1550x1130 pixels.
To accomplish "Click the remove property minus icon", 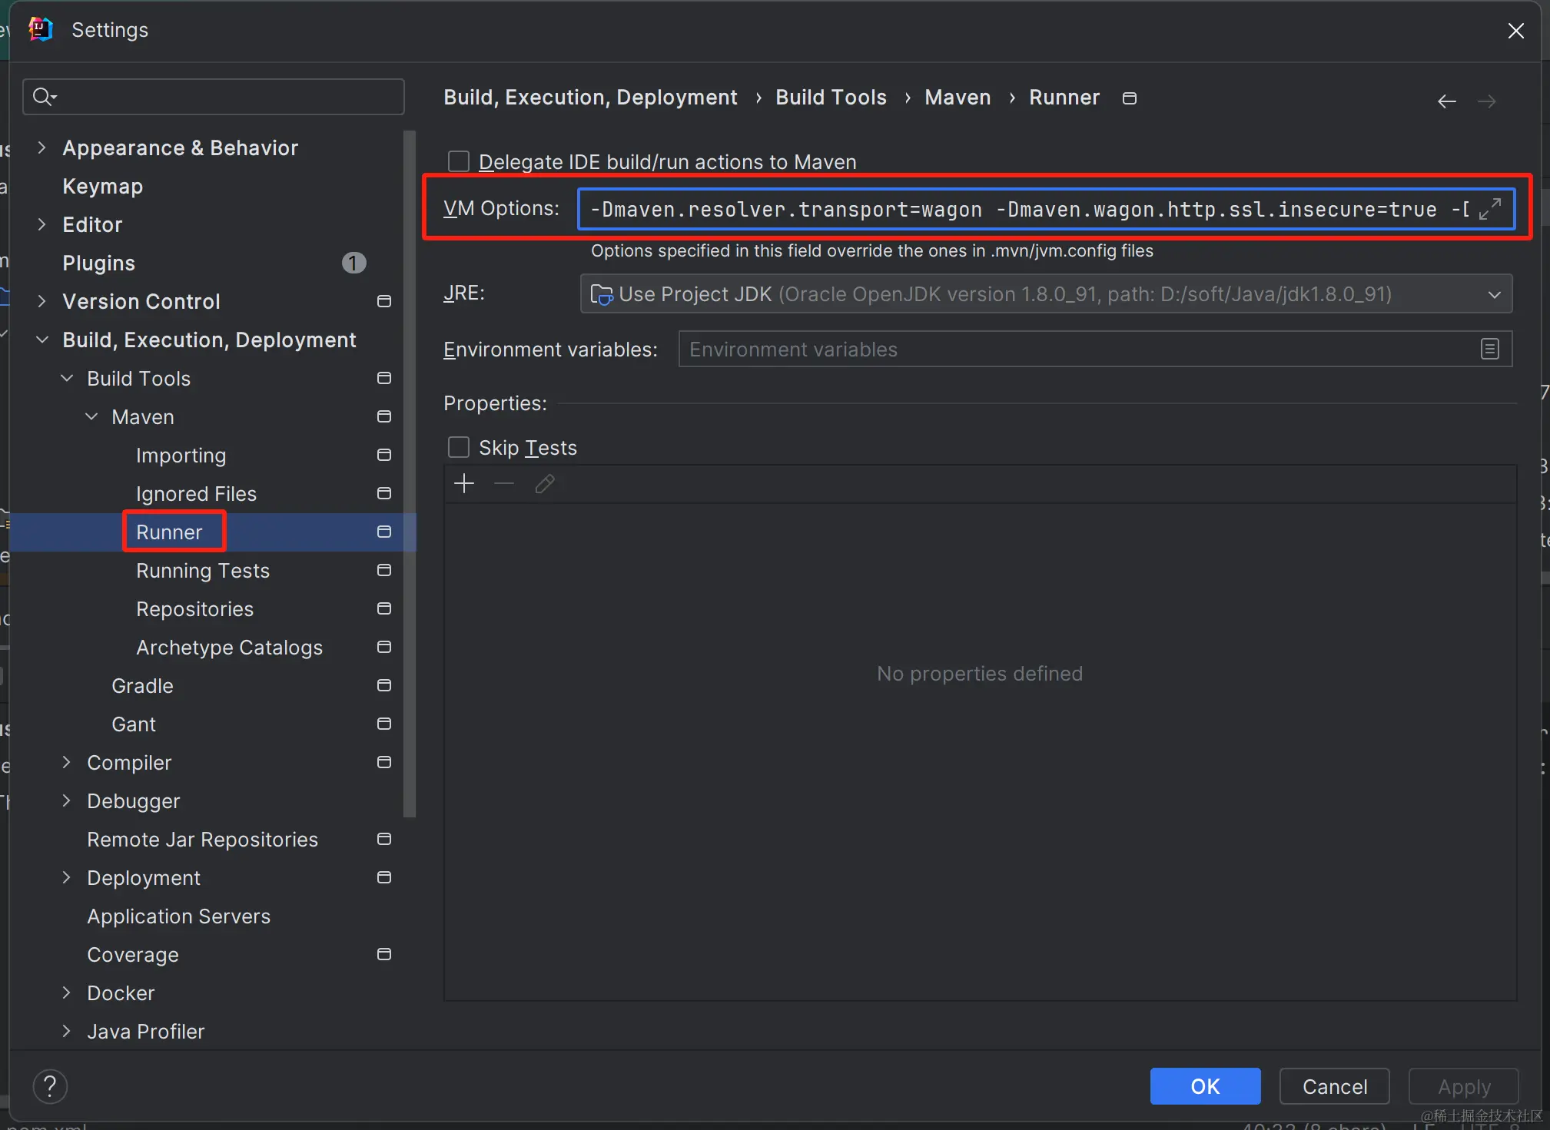I will [504, 484].
